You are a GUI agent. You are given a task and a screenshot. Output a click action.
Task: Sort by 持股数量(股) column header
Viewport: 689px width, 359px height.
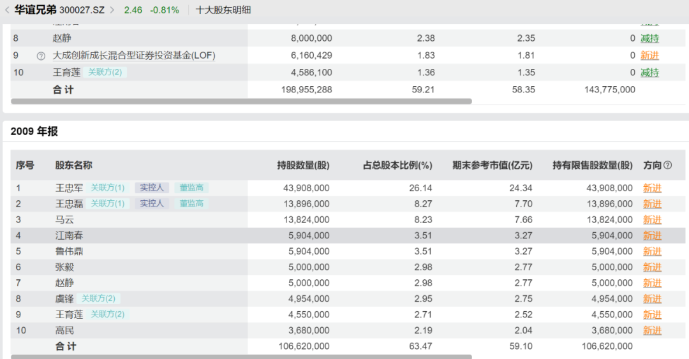tap(303, 165)
